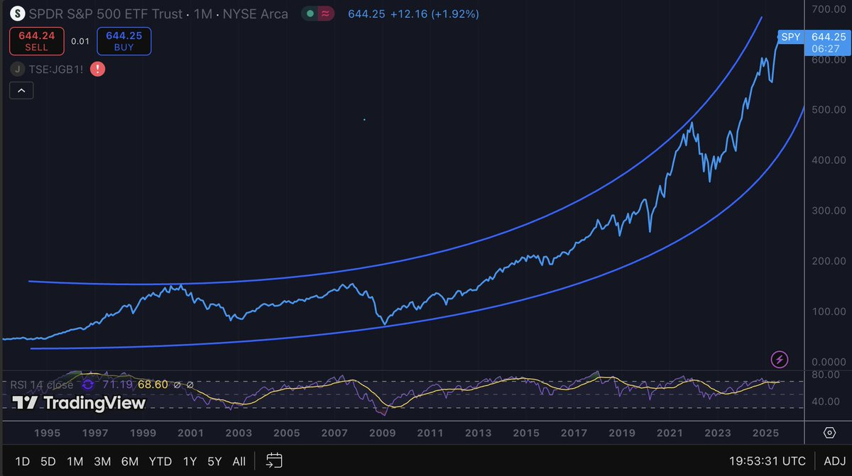The image size is (852, 476).
Task: Select the 1Y time range
Action: click(x=190, y=461)
